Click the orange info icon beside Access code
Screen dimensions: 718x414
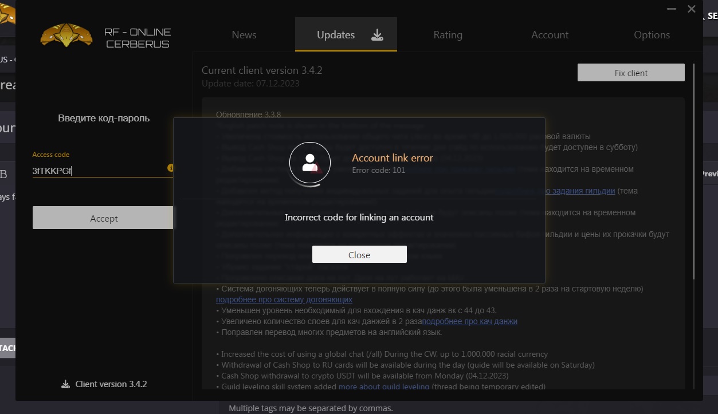tap(170, 168)
